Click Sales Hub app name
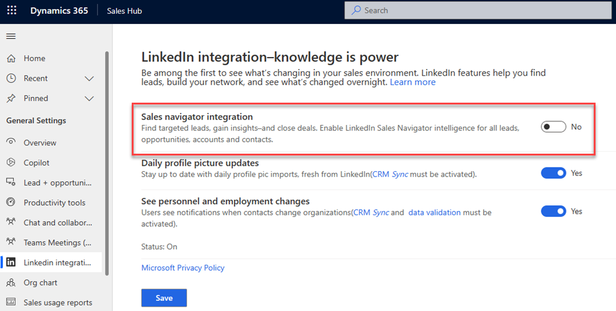Screen dimensions: 616x311 click(x=124, y=11)
